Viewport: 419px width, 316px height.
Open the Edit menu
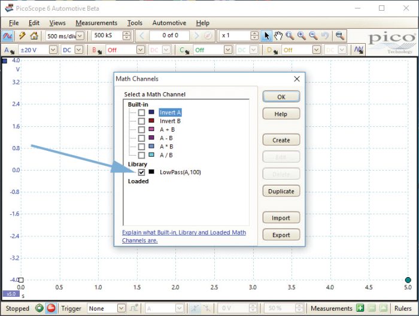34,23
